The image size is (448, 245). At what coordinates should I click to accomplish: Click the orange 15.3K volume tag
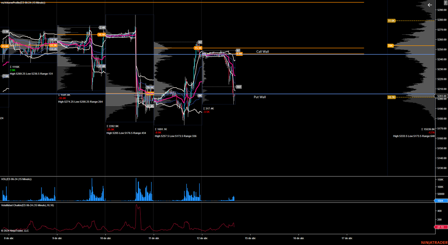[198, 48]
